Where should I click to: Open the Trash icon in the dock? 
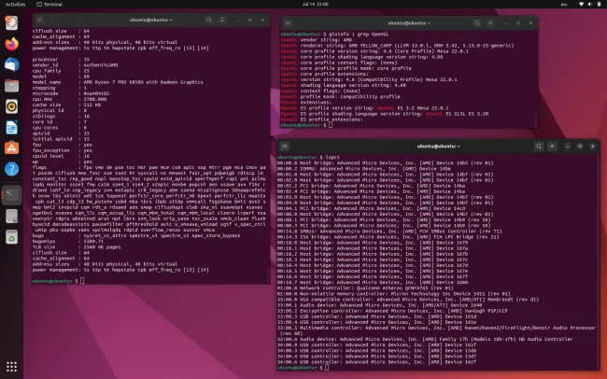coord(11,237)
